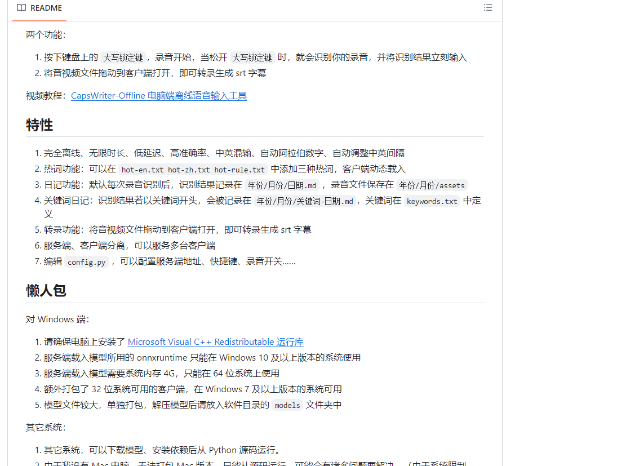The image size is (626, 466).
Task: Click the outline list icon top right
Action: (x=488, y=7)
